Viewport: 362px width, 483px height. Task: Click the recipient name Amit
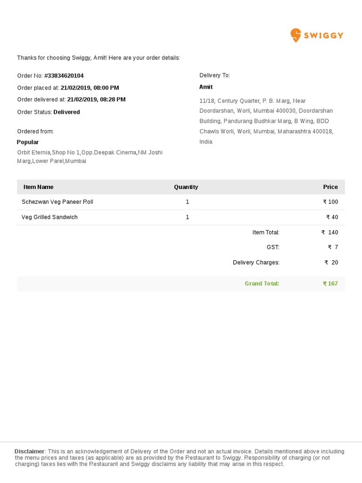point(206,87)
